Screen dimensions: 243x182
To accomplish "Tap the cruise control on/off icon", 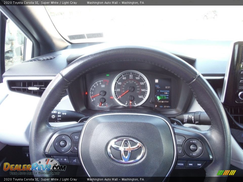I will point(200,148).
